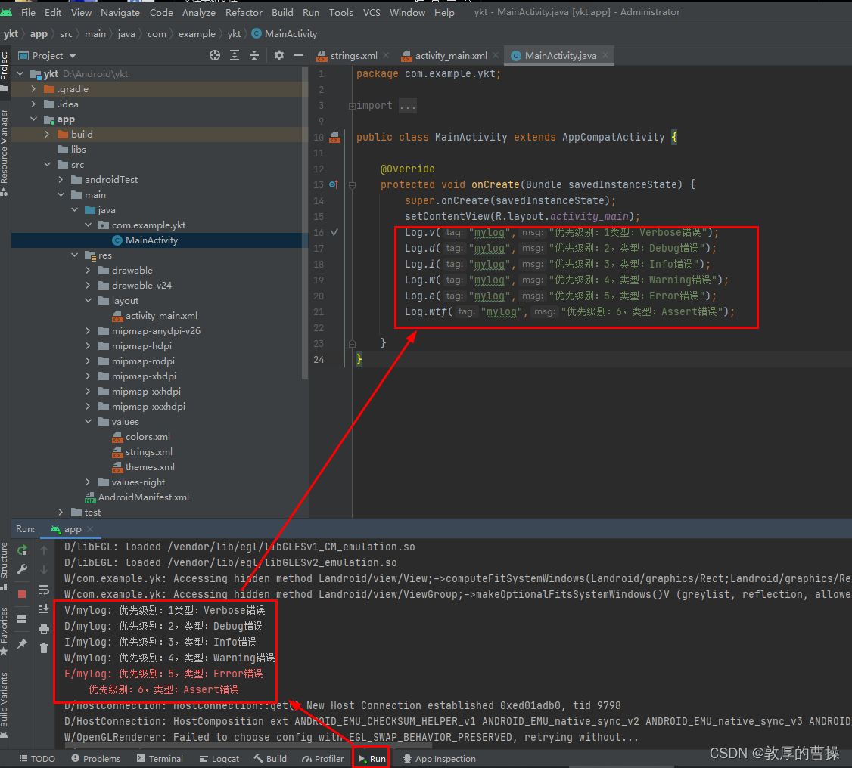Expand all in Project panel
Screen dimensions: 852x768
pos(235,55)
